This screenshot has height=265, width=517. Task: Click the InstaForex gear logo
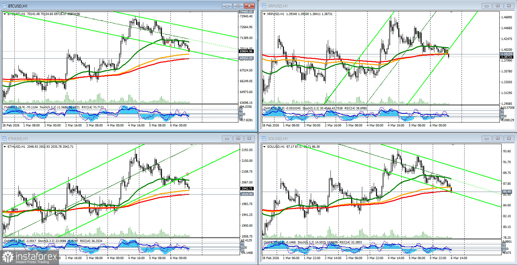click(x=8, y=257)
